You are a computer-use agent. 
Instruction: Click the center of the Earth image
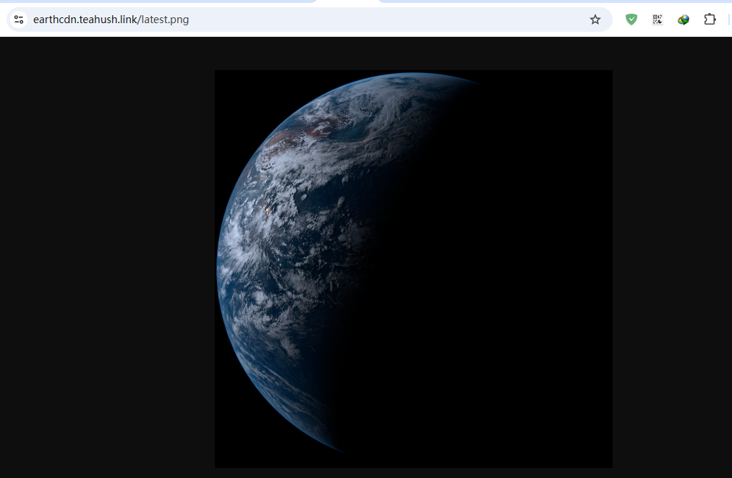(x=414, y=269)
